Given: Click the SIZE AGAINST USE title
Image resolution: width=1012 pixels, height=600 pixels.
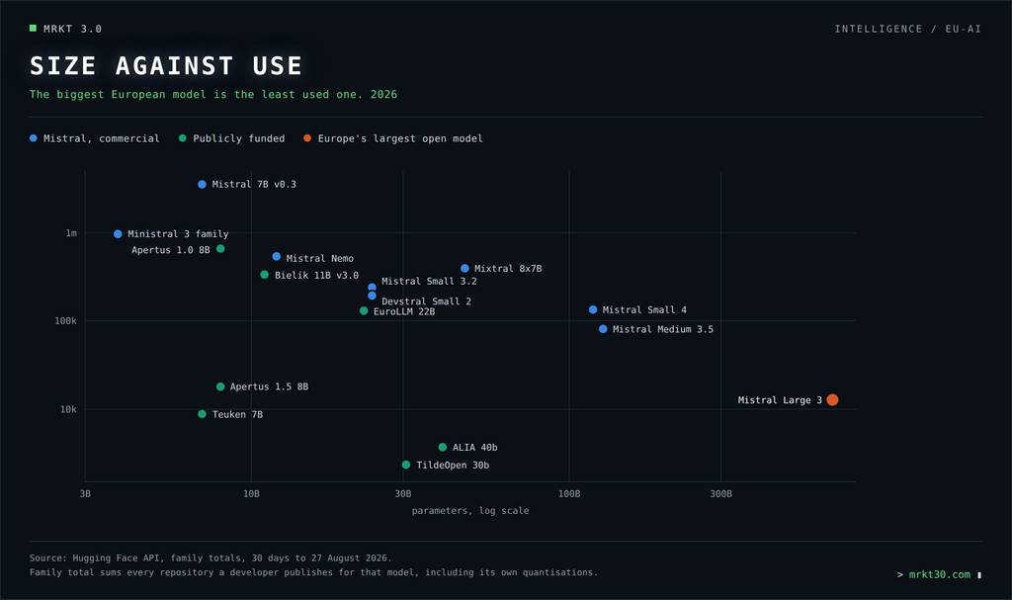Looking at the screenshot, I should coord(166,66).
